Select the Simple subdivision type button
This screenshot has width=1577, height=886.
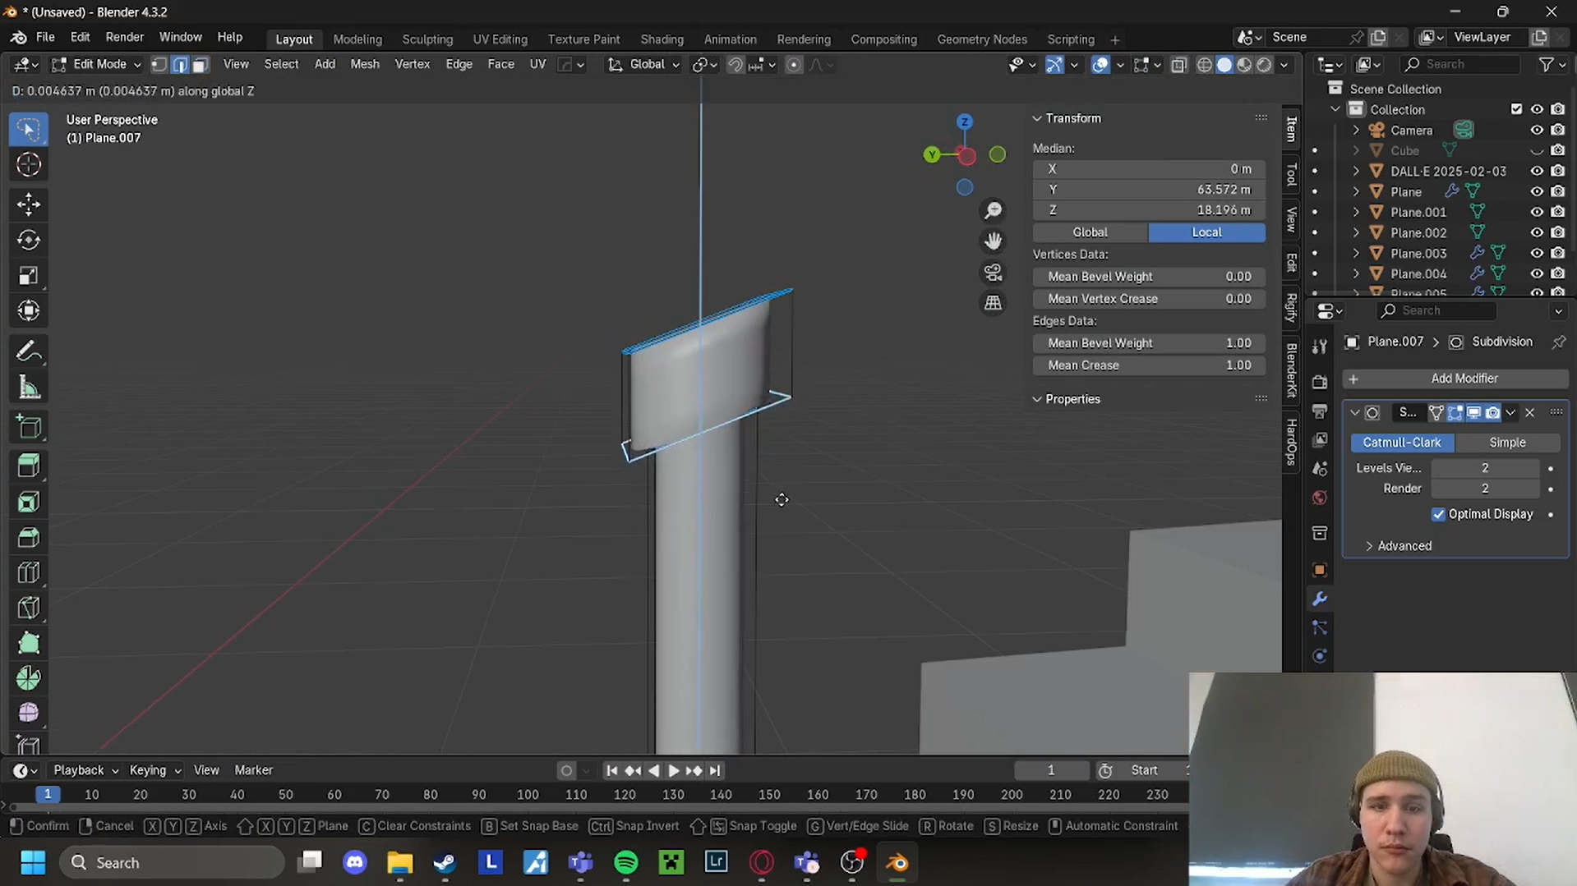(1506, 443)
